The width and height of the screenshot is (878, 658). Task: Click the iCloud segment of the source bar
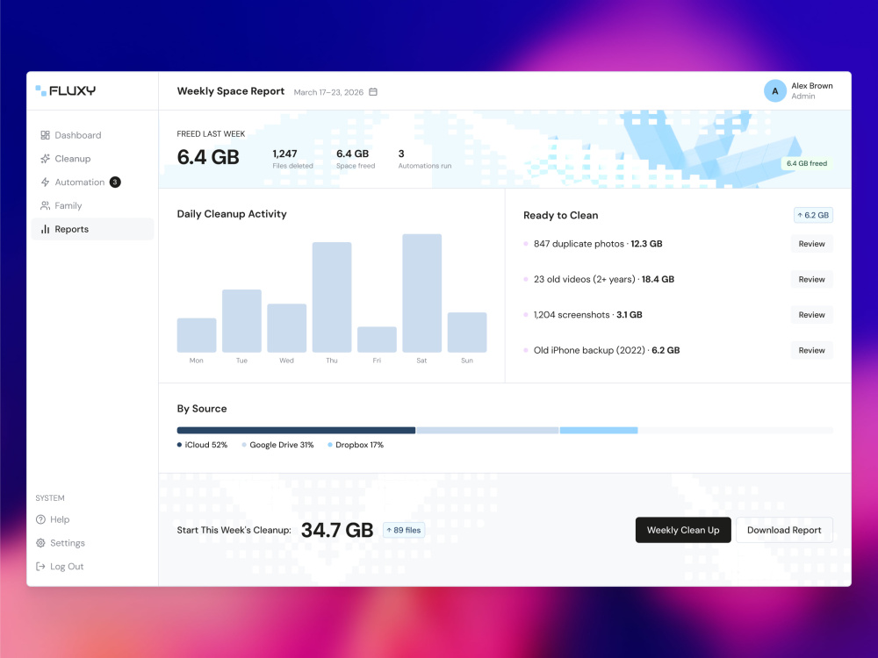click(296, 430)
